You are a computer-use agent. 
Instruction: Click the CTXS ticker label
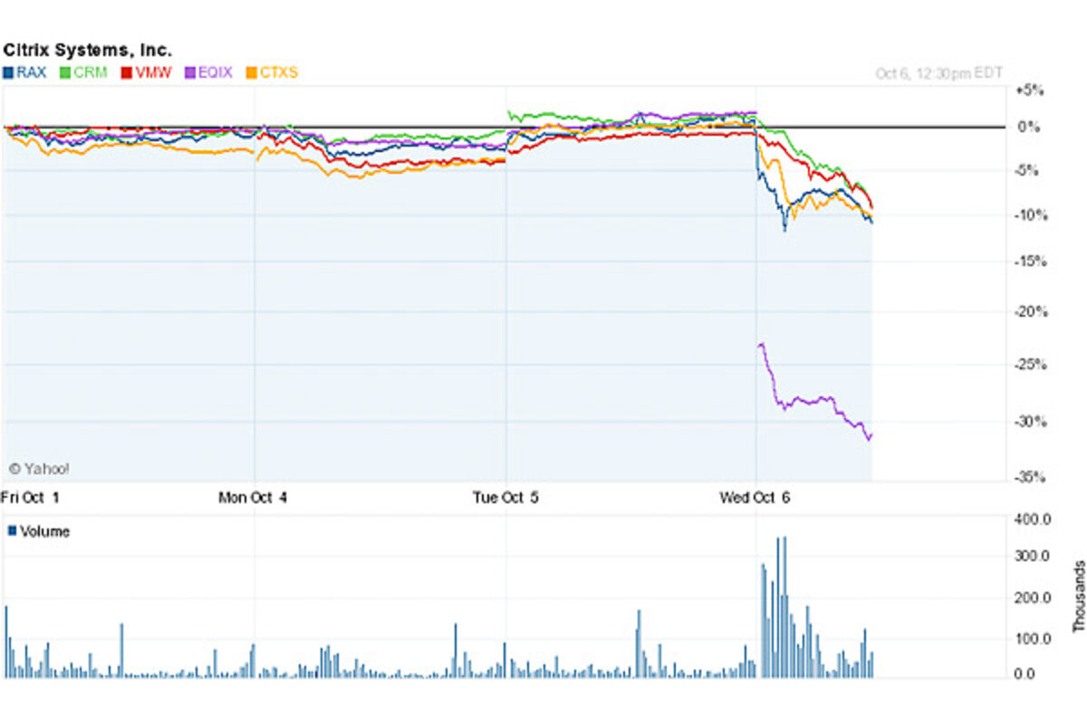279,72
